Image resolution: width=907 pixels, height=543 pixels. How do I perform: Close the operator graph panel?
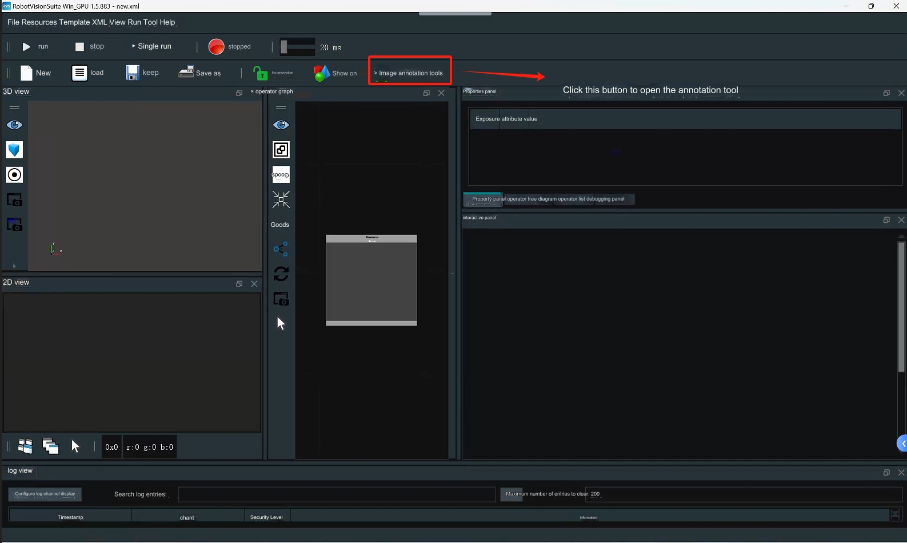coord(441,93)
